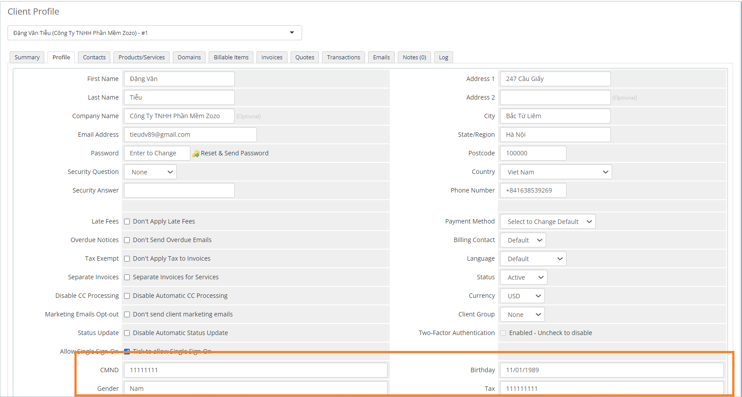
Task: Switch to the Emails tab
Action: [x=381, y=57]
